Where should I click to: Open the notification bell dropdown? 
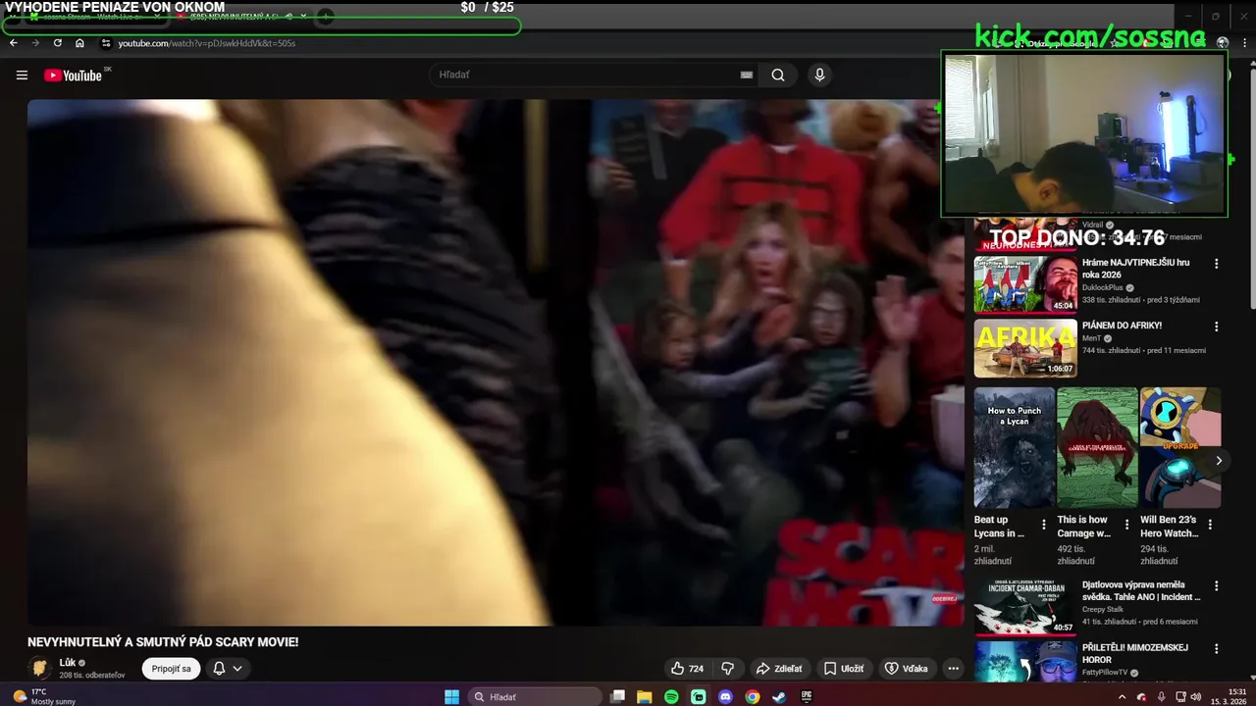point(228,669)
